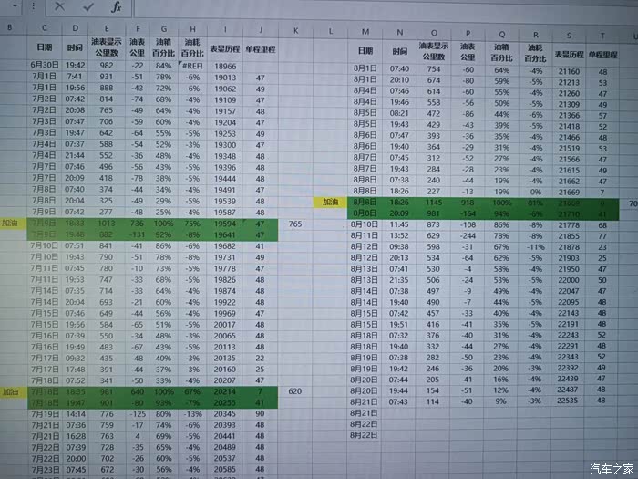Click the 日期 header cell in column C
Viewport: 638px width, 479px height.
click(x=45, y=47)
